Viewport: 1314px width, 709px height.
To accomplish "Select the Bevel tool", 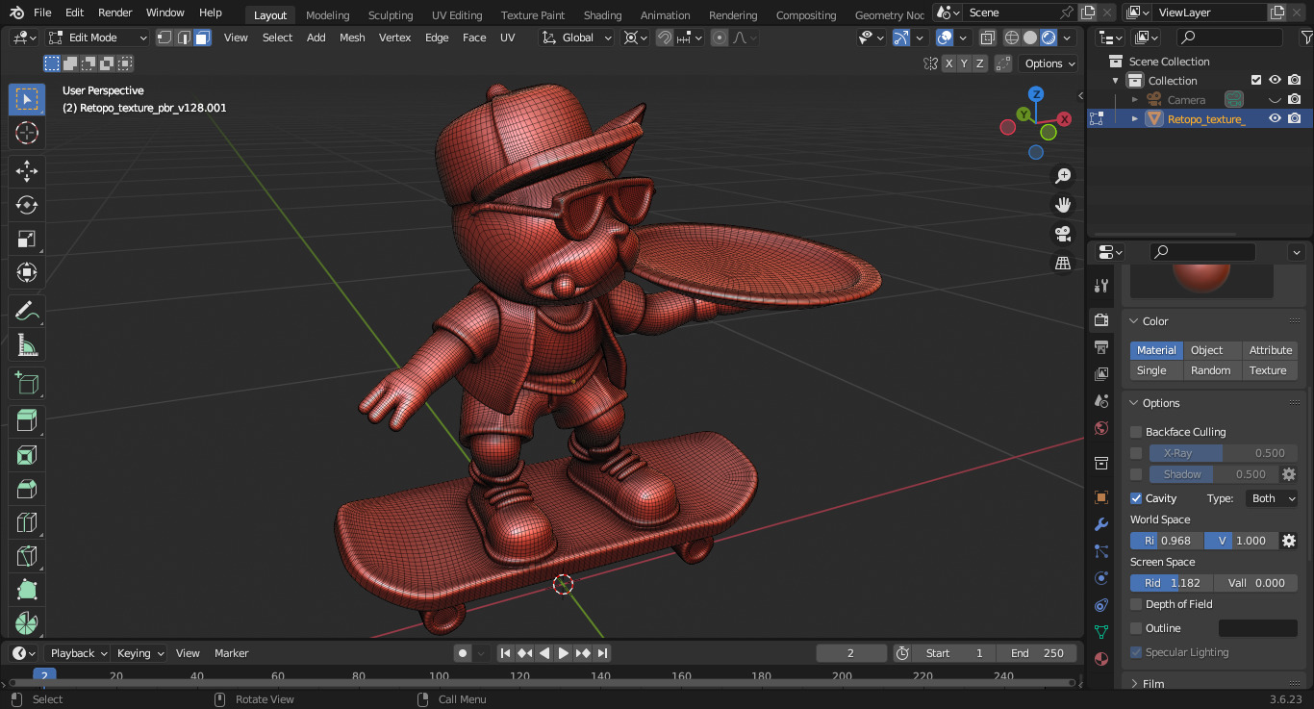I will pyautogui.click(x=27, y=489).
